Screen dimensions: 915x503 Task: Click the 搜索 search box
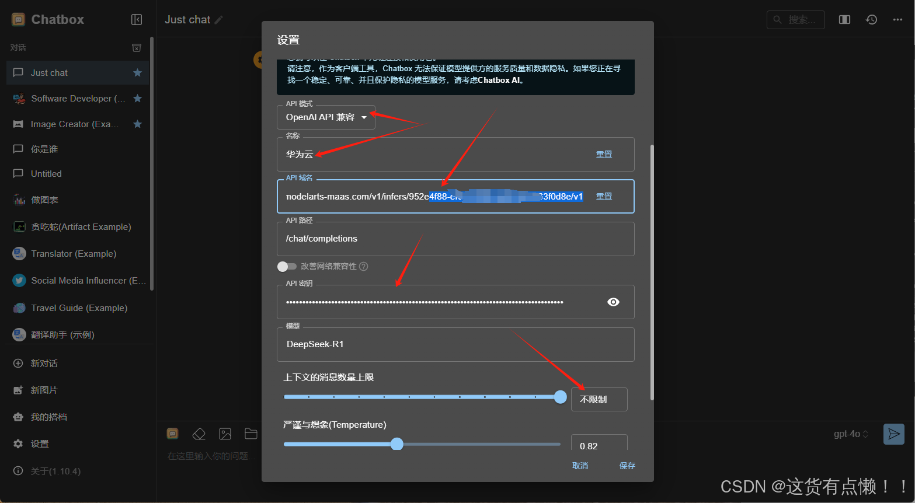point(795,20)
